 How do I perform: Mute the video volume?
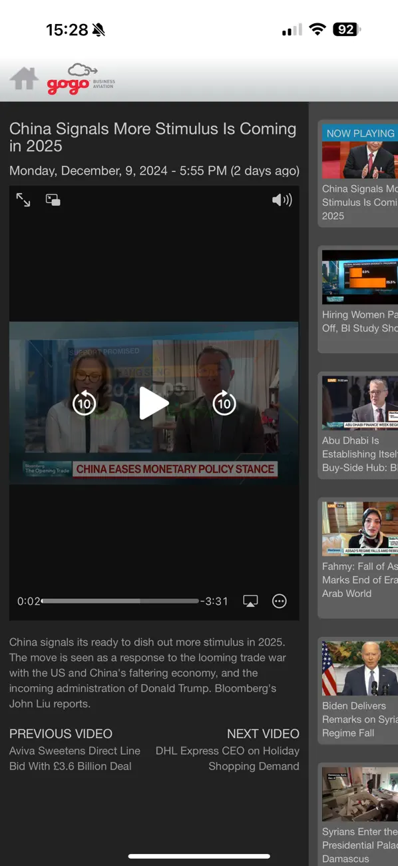[x=282, y=200]
